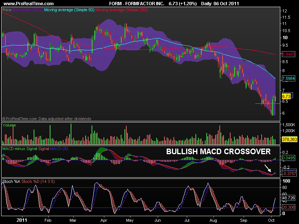Click the -0.3757 signal value tag
The width and height of the screenshot is (299, 224).
tap(289, 174)
